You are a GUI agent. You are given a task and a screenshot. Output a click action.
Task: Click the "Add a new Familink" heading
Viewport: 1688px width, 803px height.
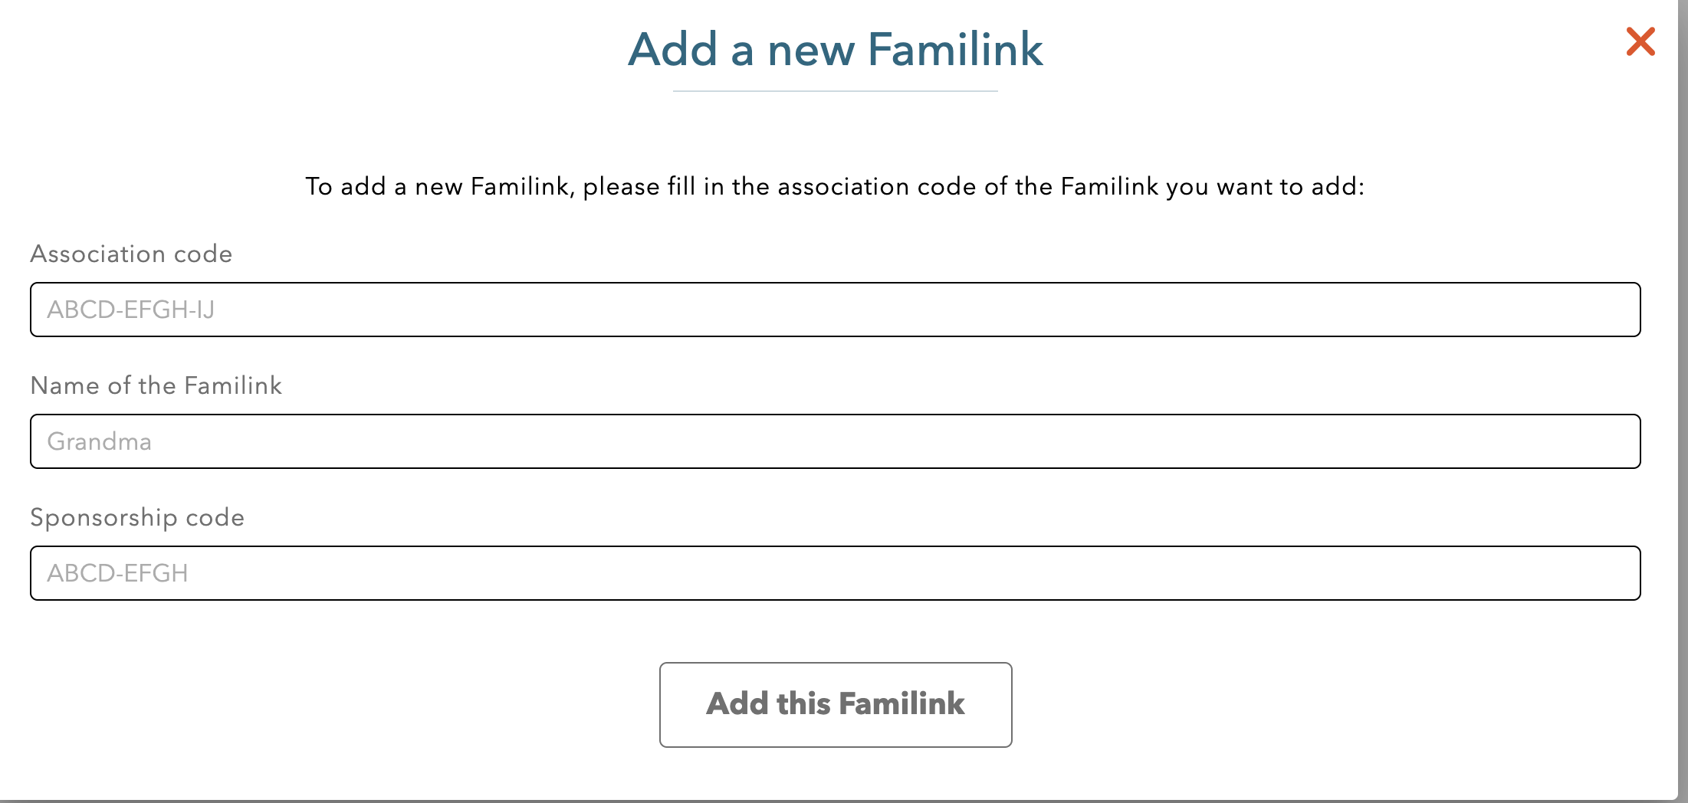click(x=835, y=50)
